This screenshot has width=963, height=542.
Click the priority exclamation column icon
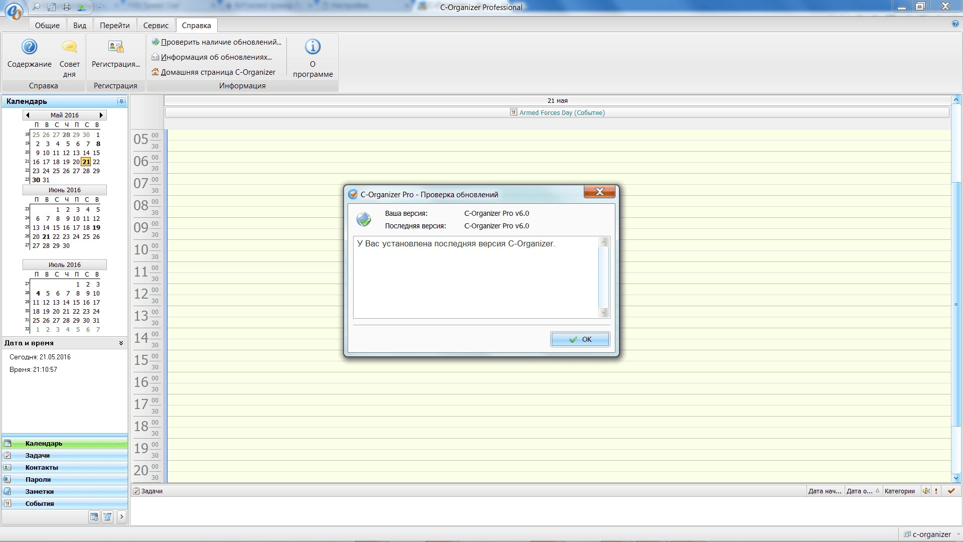936,491
